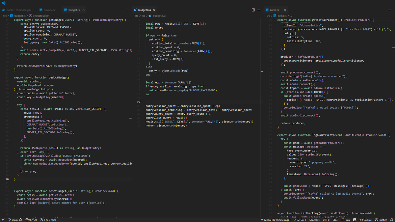
Task: Click 'export async function resetBudget' line
Action: 66,191
